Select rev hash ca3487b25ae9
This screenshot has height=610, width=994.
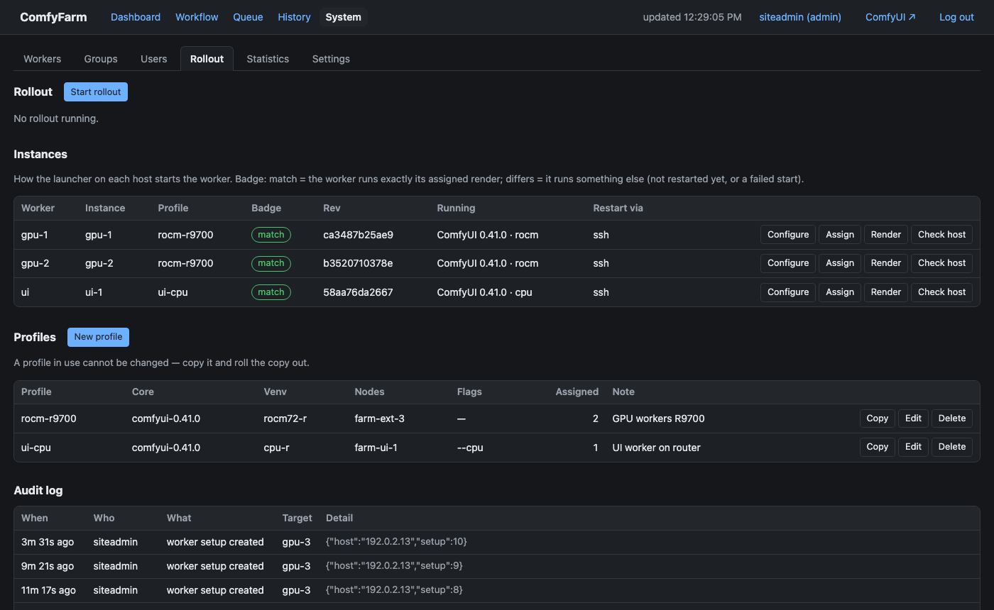coord(358,235)
